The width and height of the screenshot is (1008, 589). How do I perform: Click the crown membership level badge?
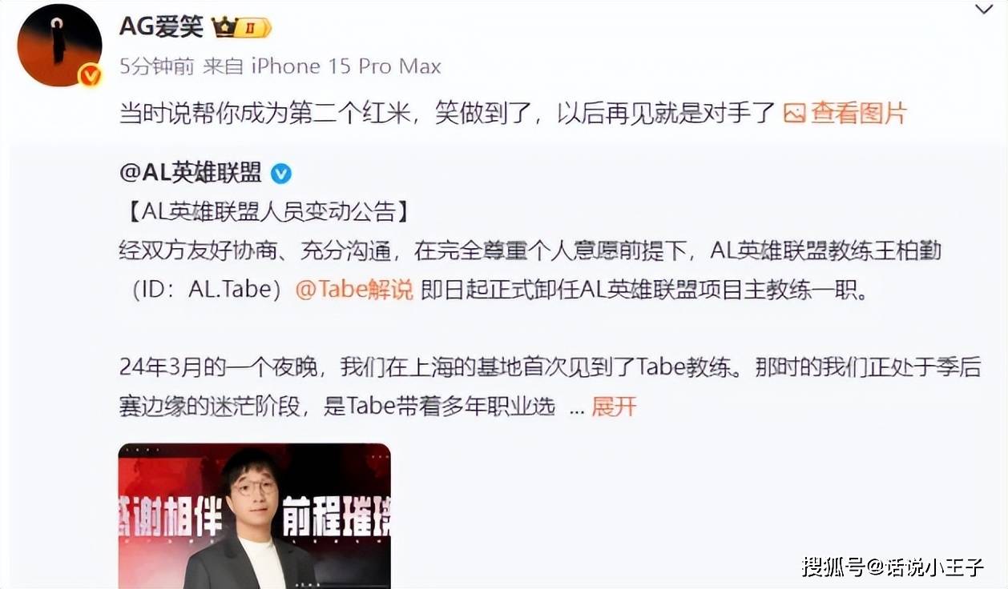coord(241,28)
